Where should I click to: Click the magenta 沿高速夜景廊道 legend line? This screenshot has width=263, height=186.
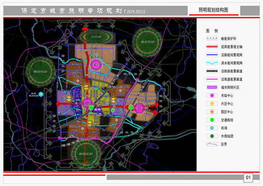click(212, 79)
